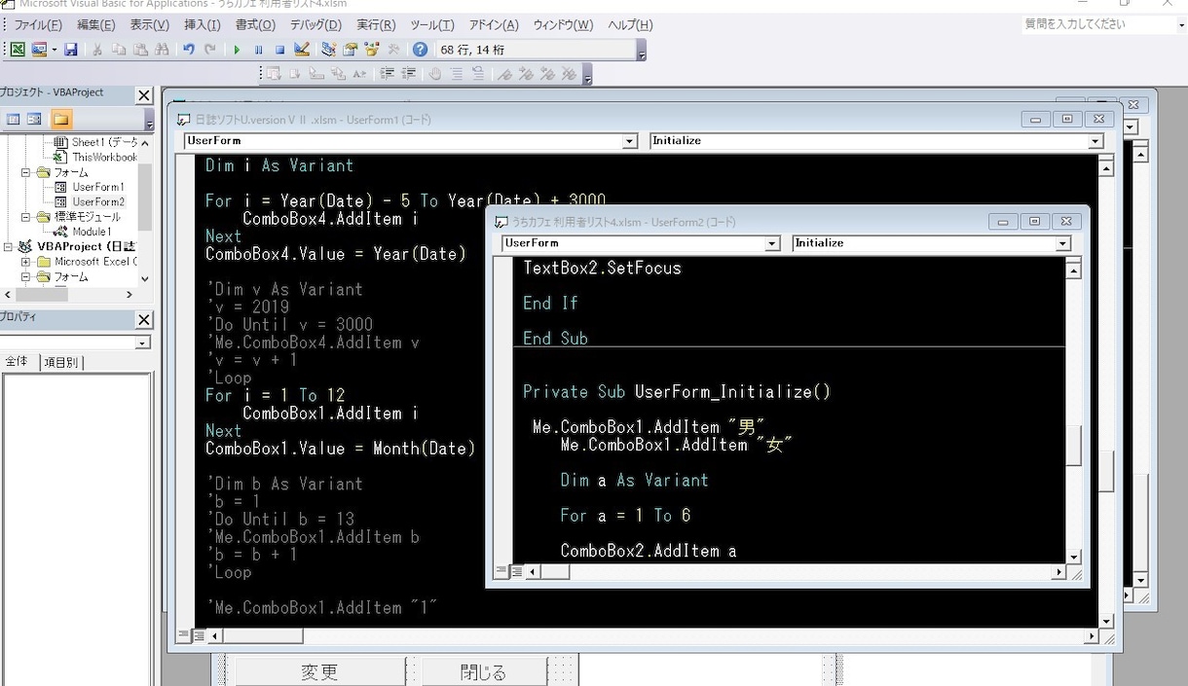This screenshot has height=686, width=1188.
Task: Switch to Microsoft Excel view icon
Action: click(18, 49)
